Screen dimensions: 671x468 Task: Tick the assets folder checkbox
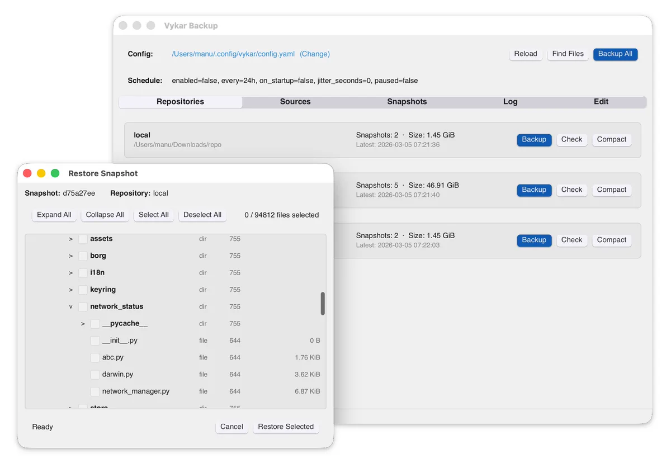pyautogui.click(x=83, y=239)
